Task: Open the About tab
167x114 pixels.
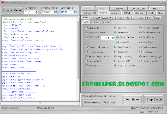Action: point(160,13)
